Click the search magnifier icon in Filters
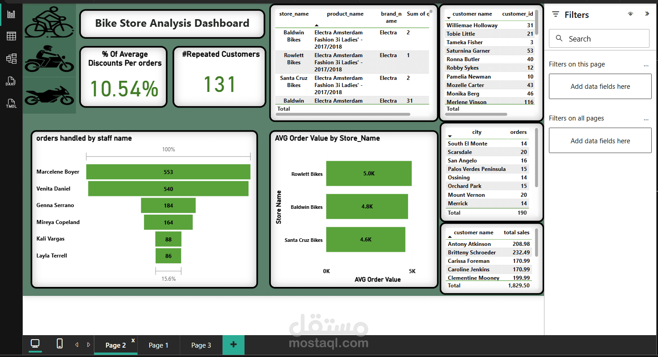The image size is (658, 357). tap(559, 38)
